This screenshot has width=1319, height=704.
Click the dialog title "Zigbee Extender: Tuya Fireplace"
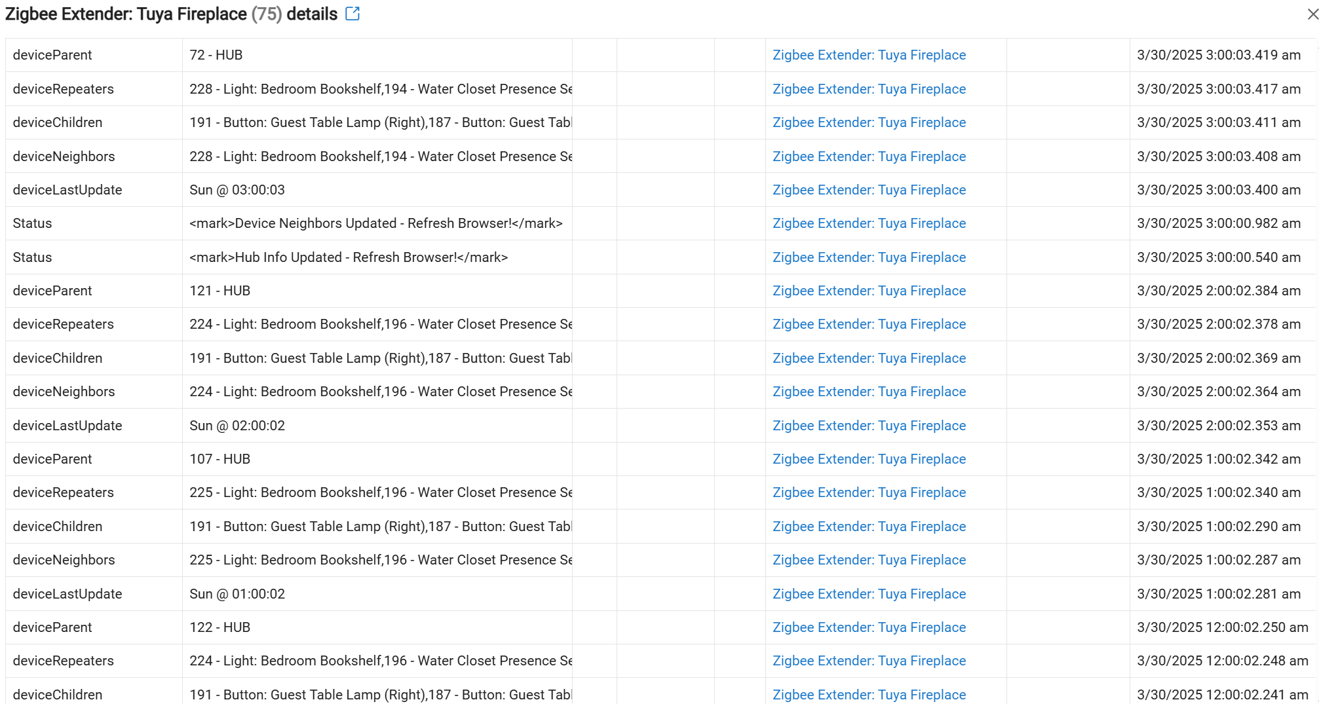pos(126,14)
